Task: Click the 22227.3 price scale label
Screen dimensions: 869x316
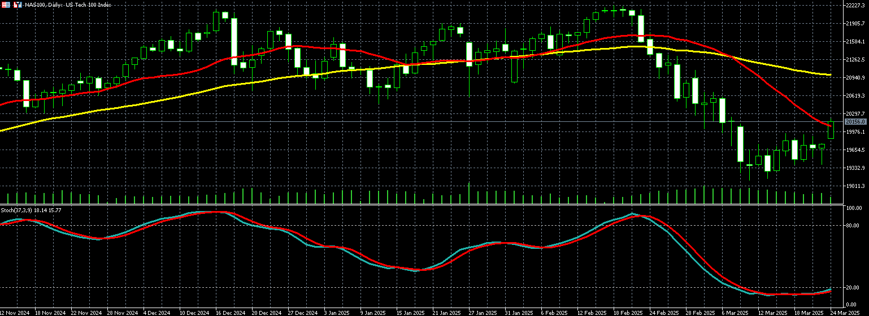Action: point(855,5)
